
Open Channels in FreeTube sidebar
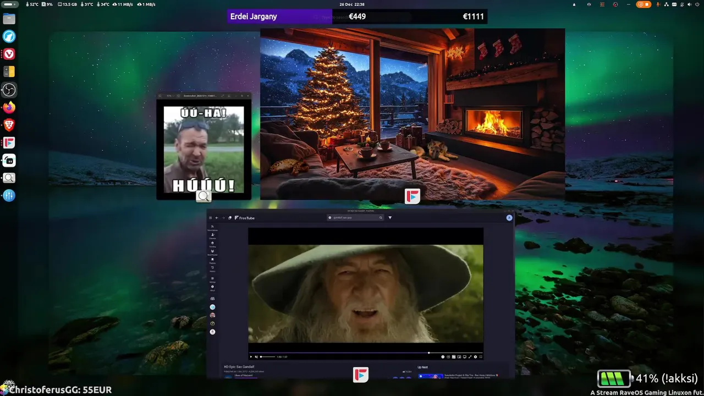(x=212, y=236)
